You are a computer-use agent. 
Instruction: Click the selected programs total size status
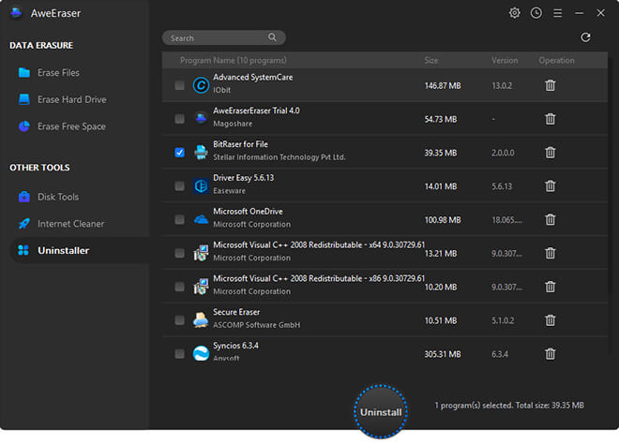click(509, 406)
